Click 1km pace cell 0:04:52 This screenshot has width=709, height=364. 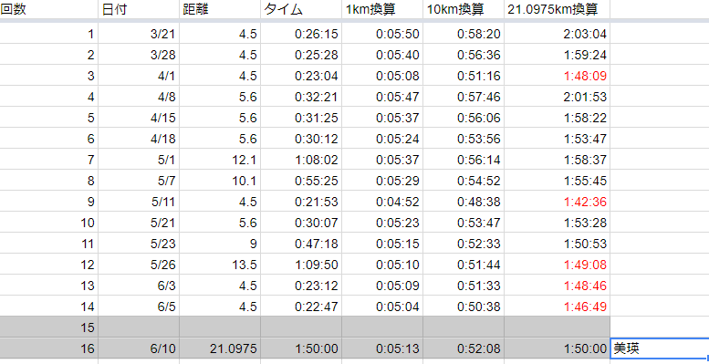pos(382,202)
